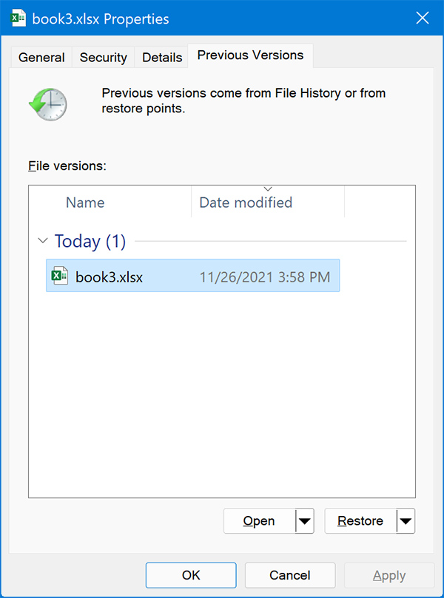Switch to the Security tab

(x=103, y=57)
